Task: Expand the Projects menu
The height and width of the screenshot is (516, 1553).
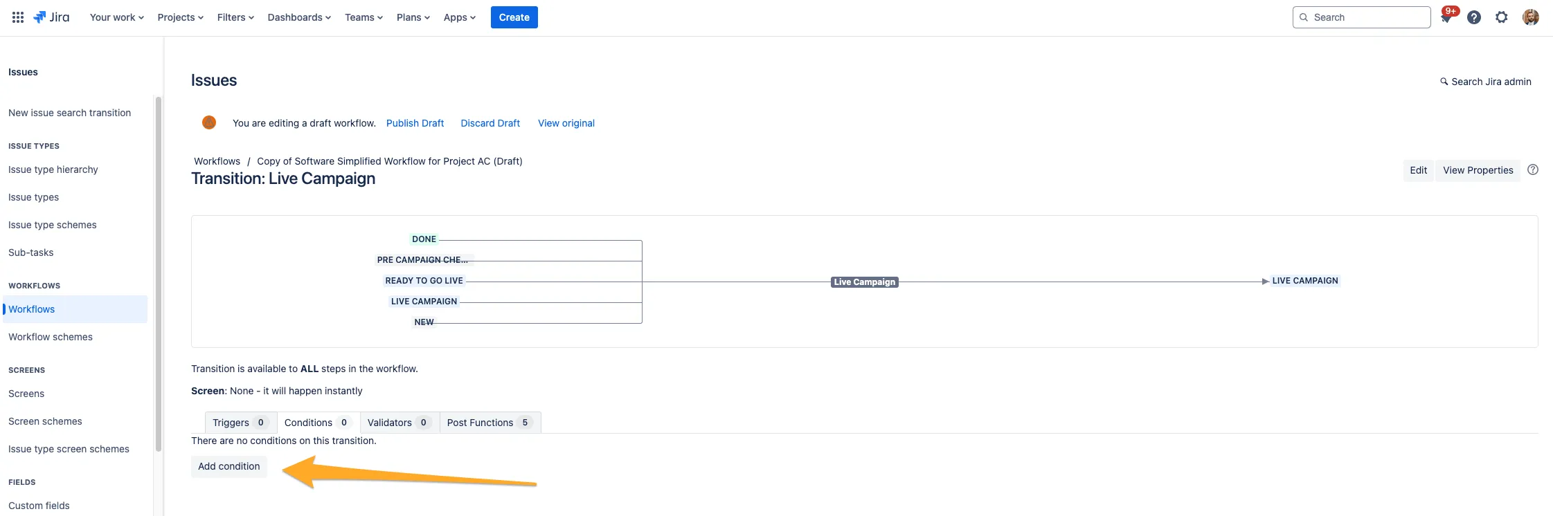Action: click(x=180, y=17)
